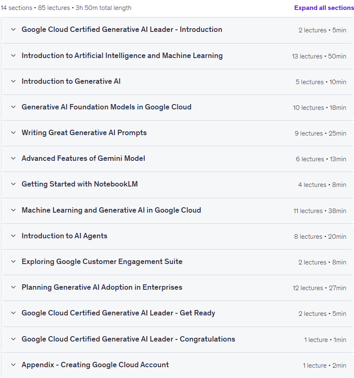Expand chevron for Machine Learning and Generative AI in Google Cloud
The image size is (354, 378).
[14, 210]
